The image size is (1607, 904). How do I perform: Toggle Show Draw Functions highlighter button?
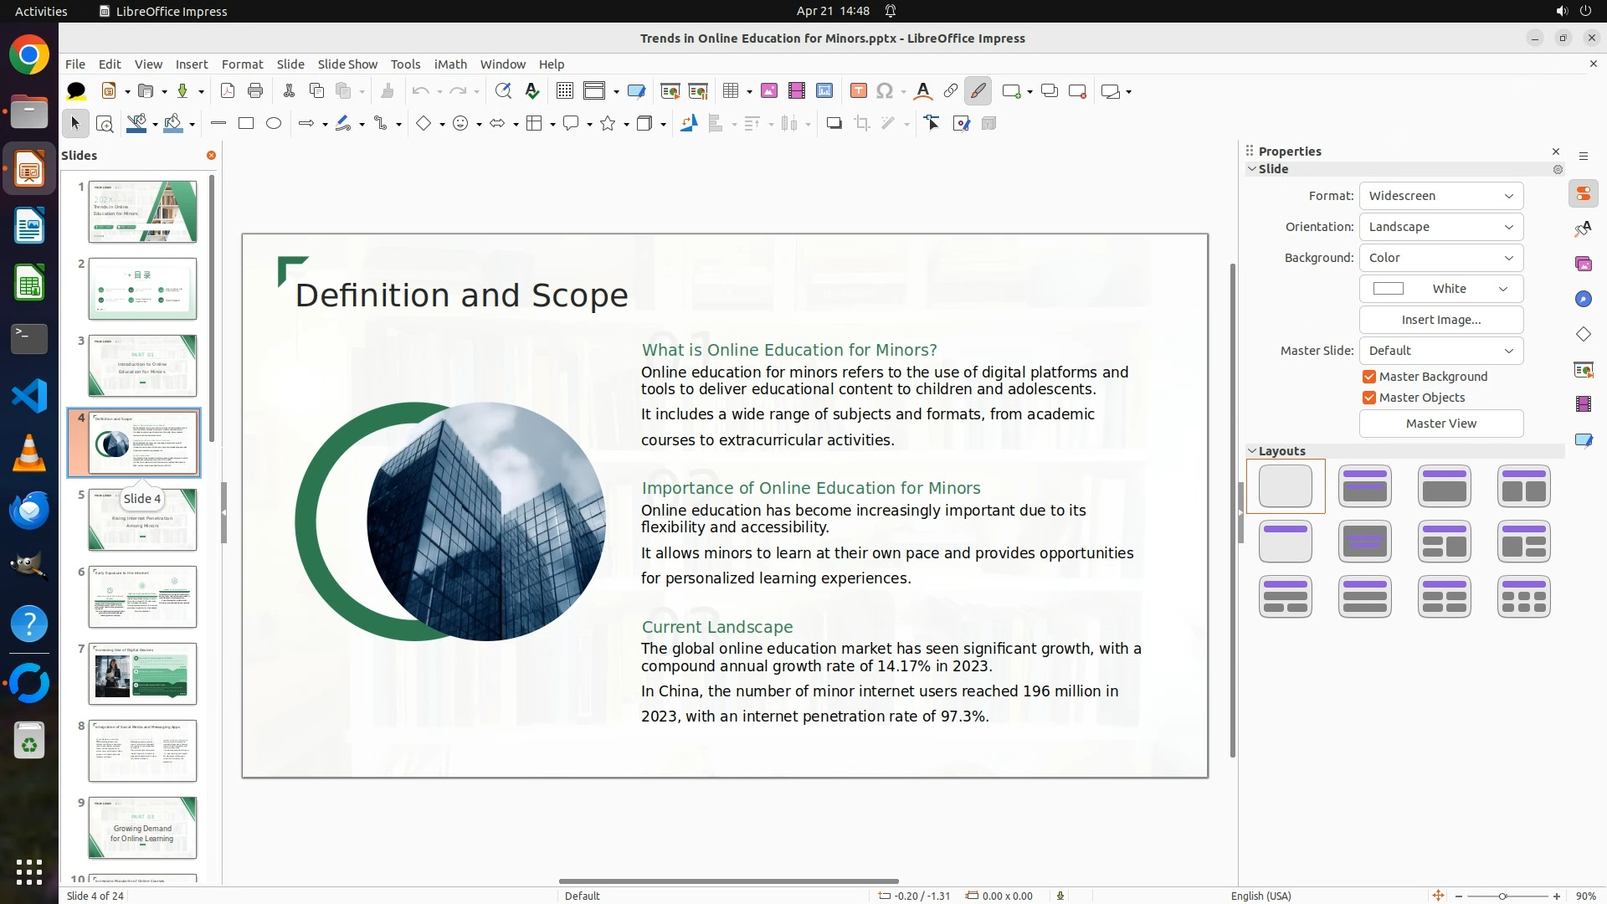coord(978,91)
